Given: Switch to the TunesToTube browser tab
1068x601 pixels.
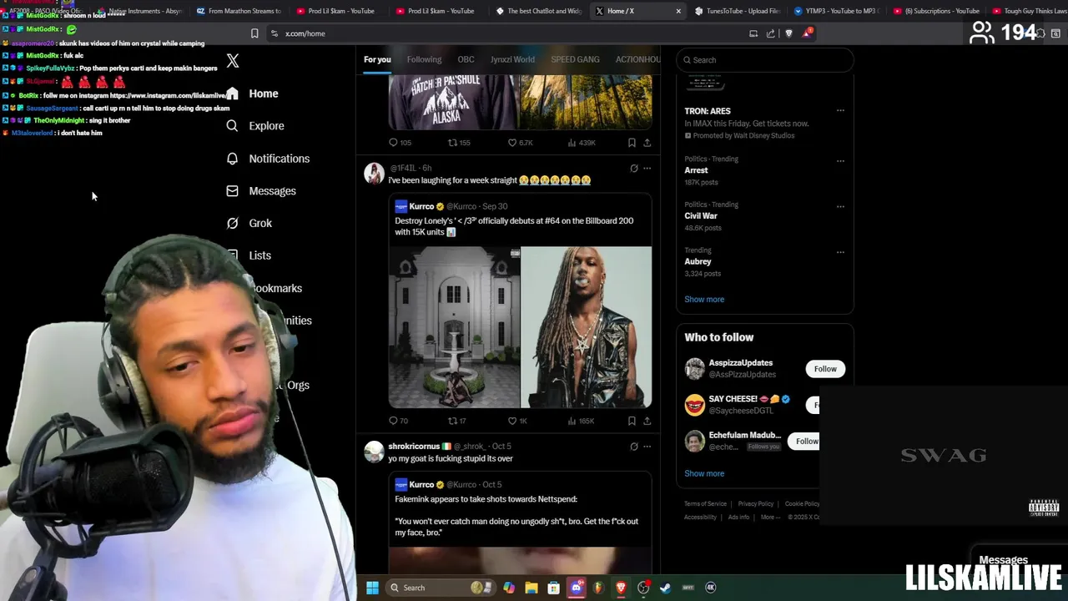Looking at the screenshot, I should (x=738, y=11).
